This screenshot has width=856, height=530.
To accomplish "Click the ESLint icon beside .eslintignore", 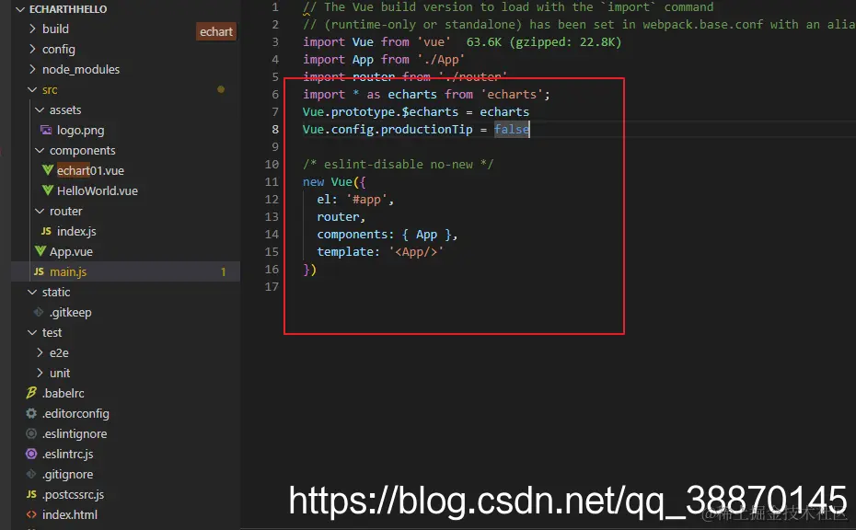I will [31, 433].
